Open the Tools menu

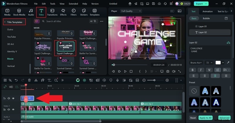coord(53,4)
